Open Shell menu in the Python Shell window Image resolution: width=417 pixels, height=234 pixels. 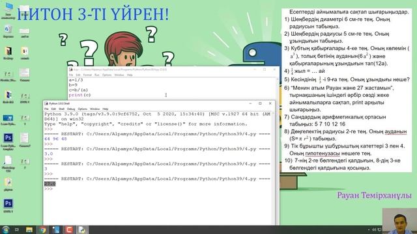(x=61, y=109)
